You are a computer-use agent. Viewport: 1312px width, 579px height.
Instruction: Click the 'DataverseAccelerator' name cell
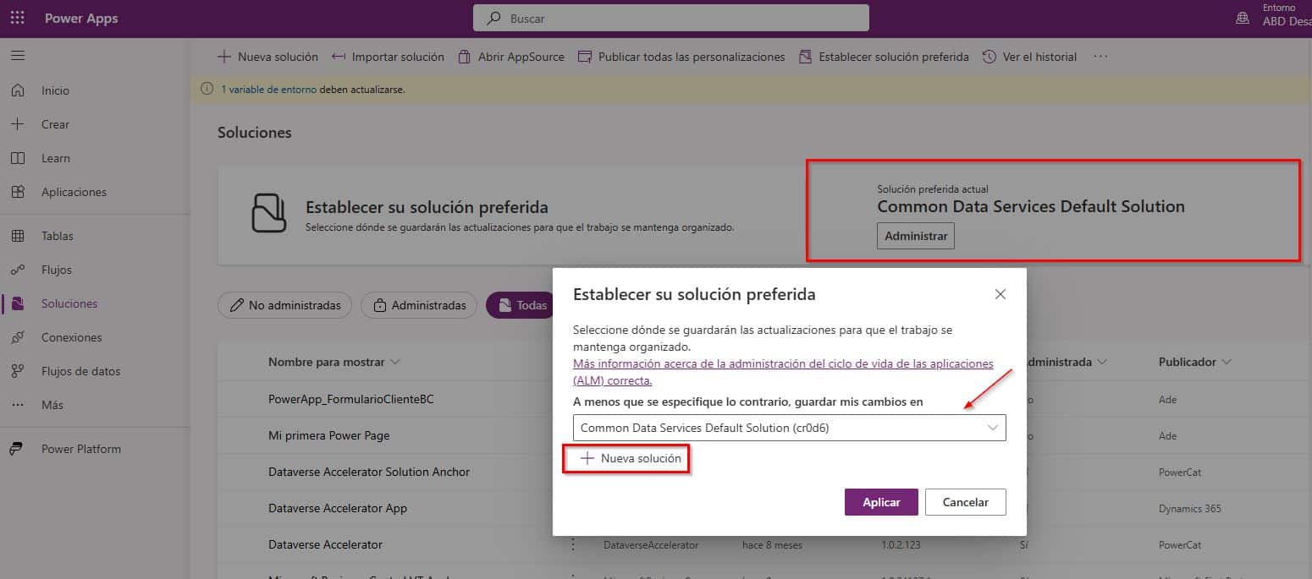coord(651,545)
